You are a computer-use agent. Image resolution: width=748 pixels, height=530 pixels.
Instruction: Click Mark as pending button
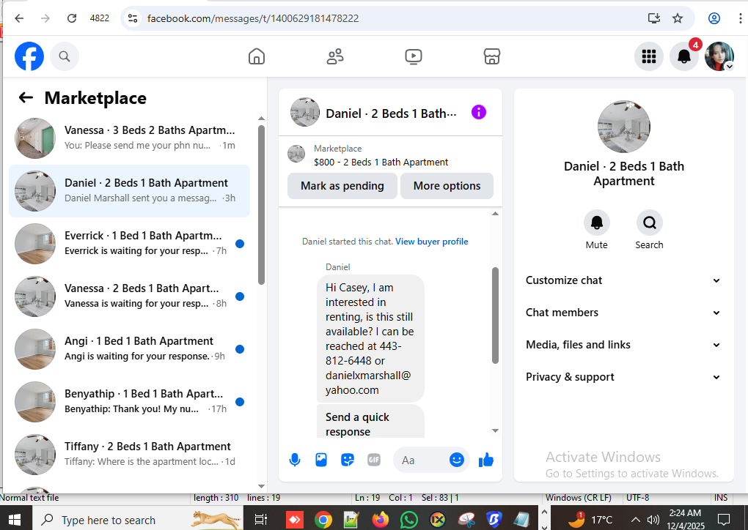(342, 186)
